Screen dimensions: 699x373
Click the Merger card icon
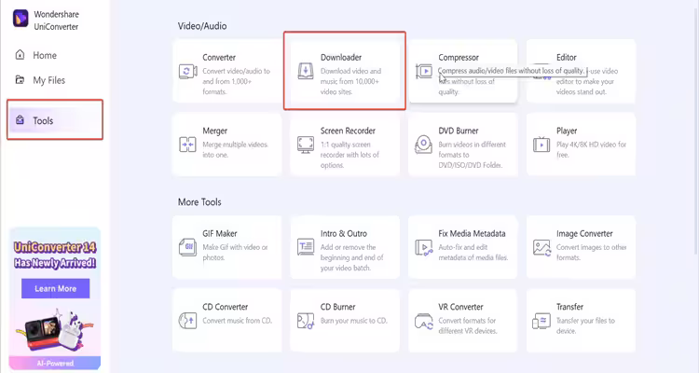pos(187,145)
